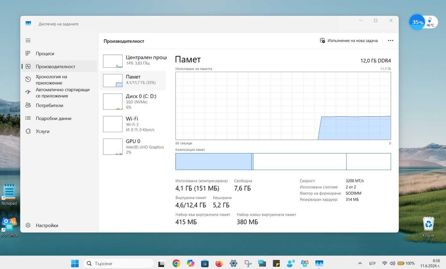Open the Trio Office desktop shortcut

[x=9, y=227]
